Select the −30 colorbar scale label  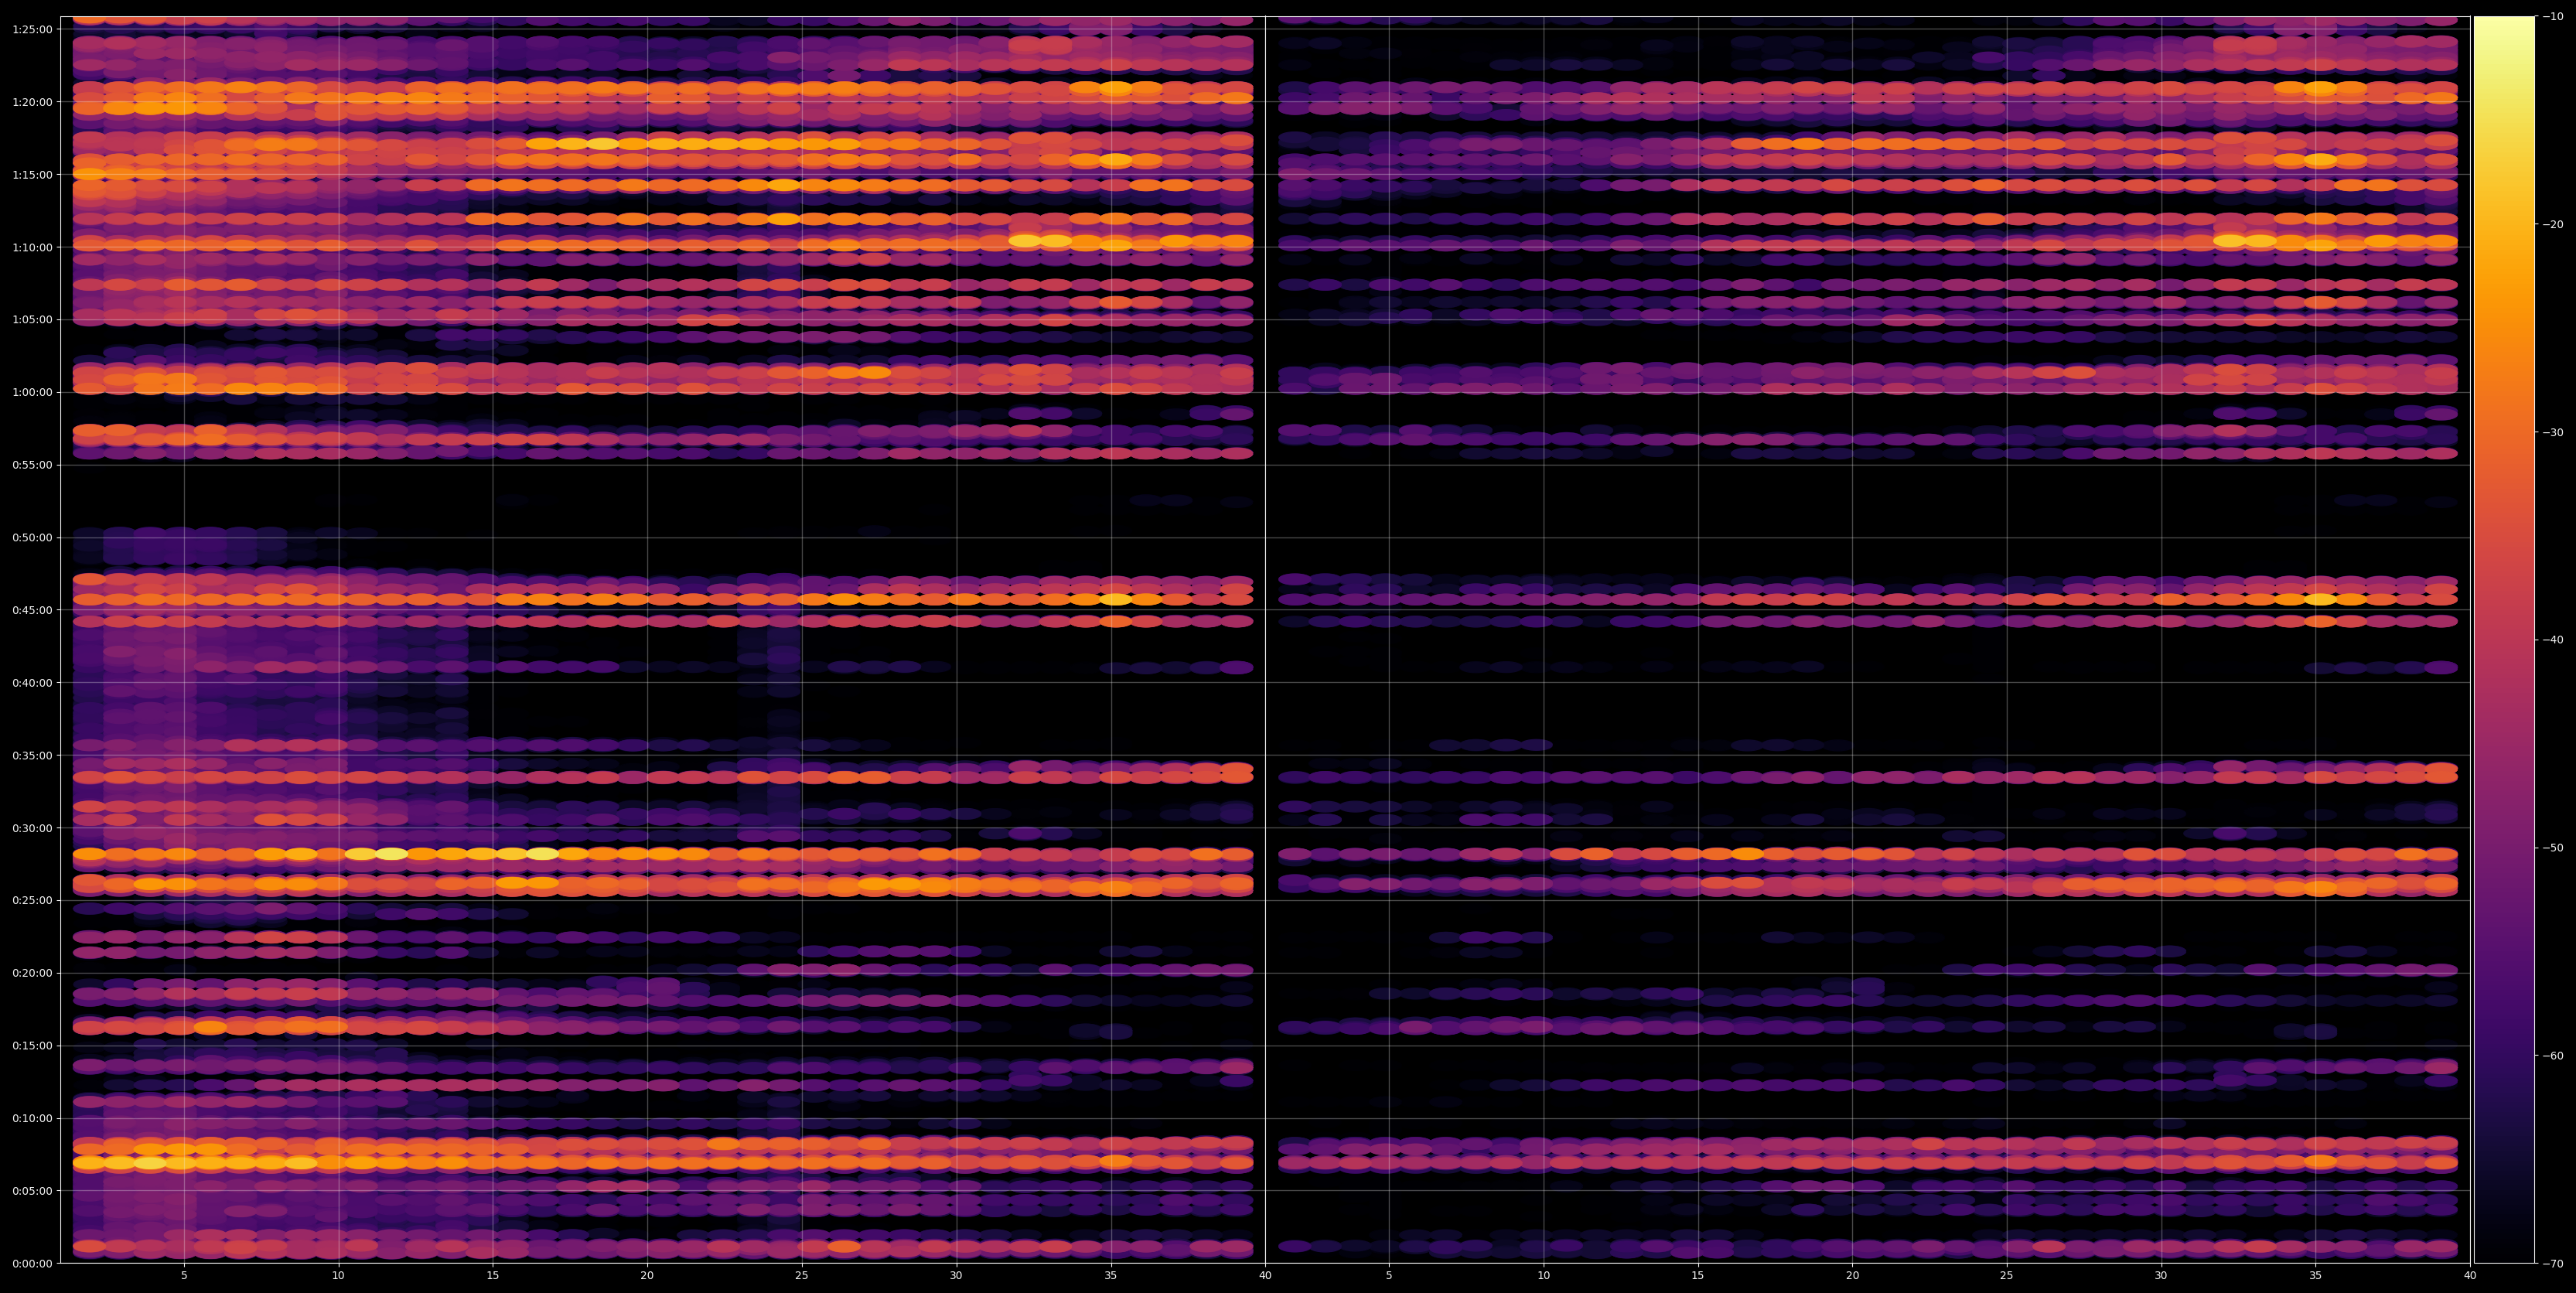coord(2552,432)
